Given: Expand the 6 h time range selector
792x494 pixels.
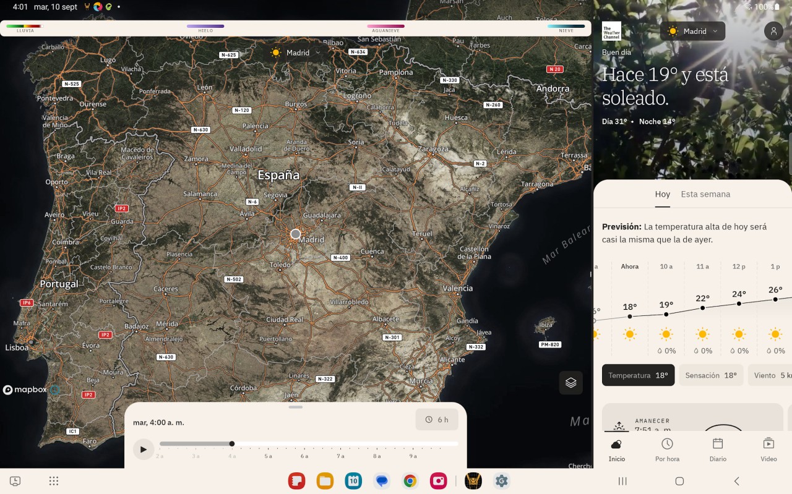Looking at the screenshot, I should pos(437,419).
